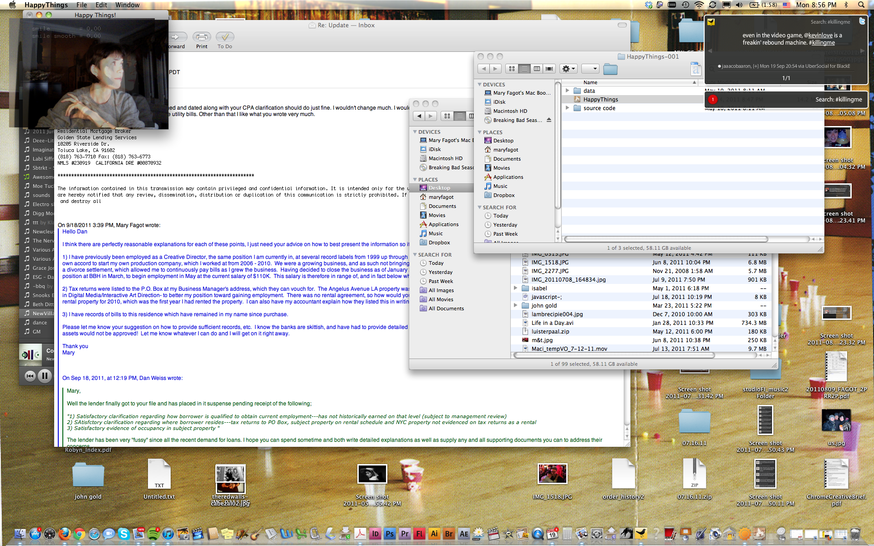Click the horizontal scrollbar in HappyThings-001 window
874x546 pixels.
coord(666,239)
